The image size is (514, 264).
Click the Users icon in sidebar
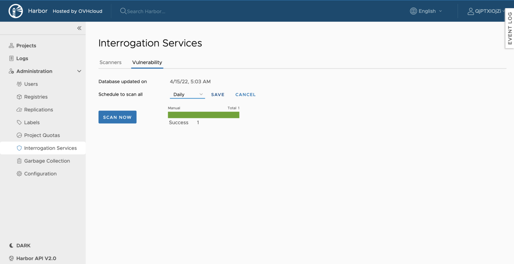pos(19,84)
